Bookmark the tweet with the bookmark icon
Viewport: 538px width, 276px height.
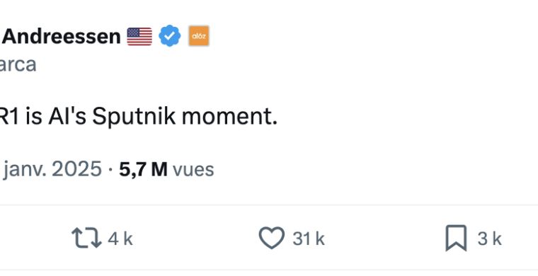pyautogui.click(x=456, y=238)
